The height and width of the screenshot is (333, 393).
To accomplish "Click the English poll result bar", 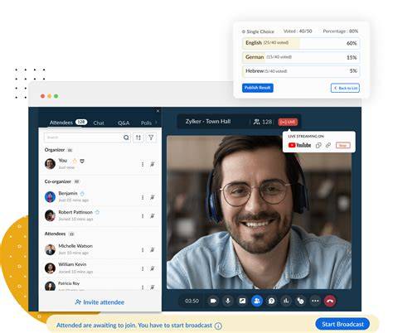I will pos(301,43).
